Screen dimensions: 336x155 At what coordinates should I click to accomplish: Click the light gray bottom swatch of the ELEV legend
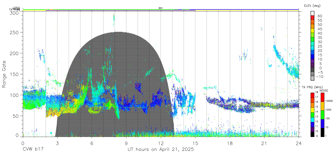(x=312, y=78)
